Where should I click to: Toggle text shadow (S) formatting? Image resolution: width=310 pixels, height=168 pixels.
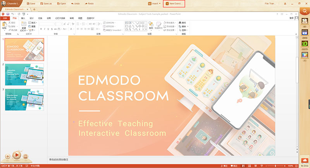coord(52,29)
